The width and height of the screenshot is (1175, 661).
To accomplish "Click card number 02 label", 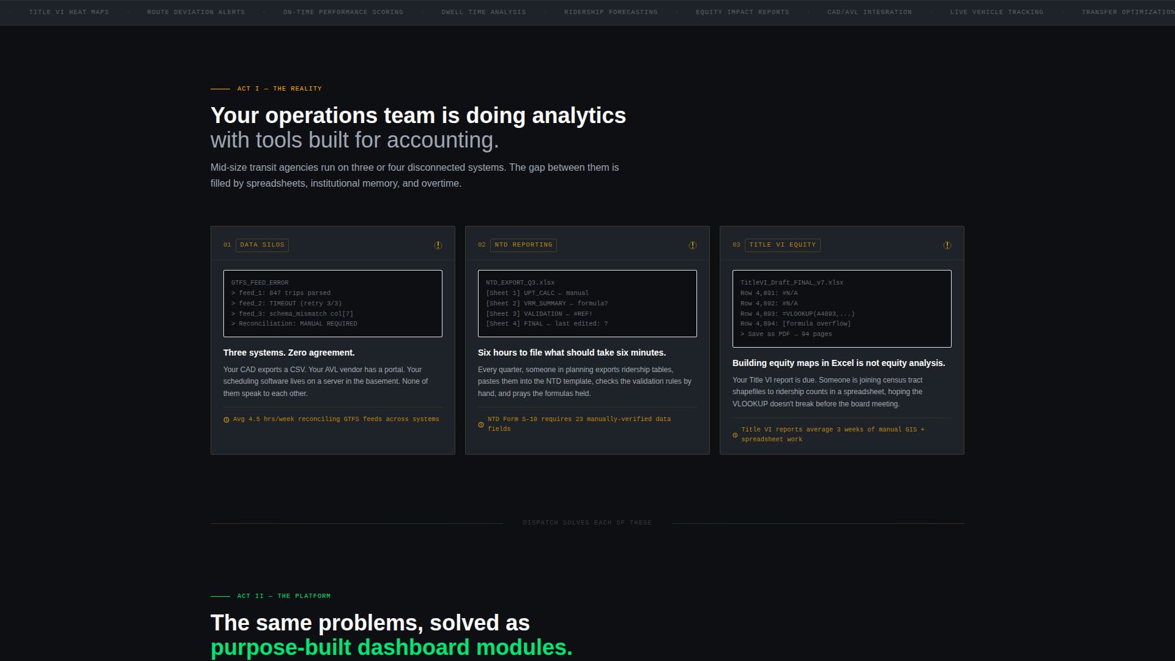I will (482, 245).
